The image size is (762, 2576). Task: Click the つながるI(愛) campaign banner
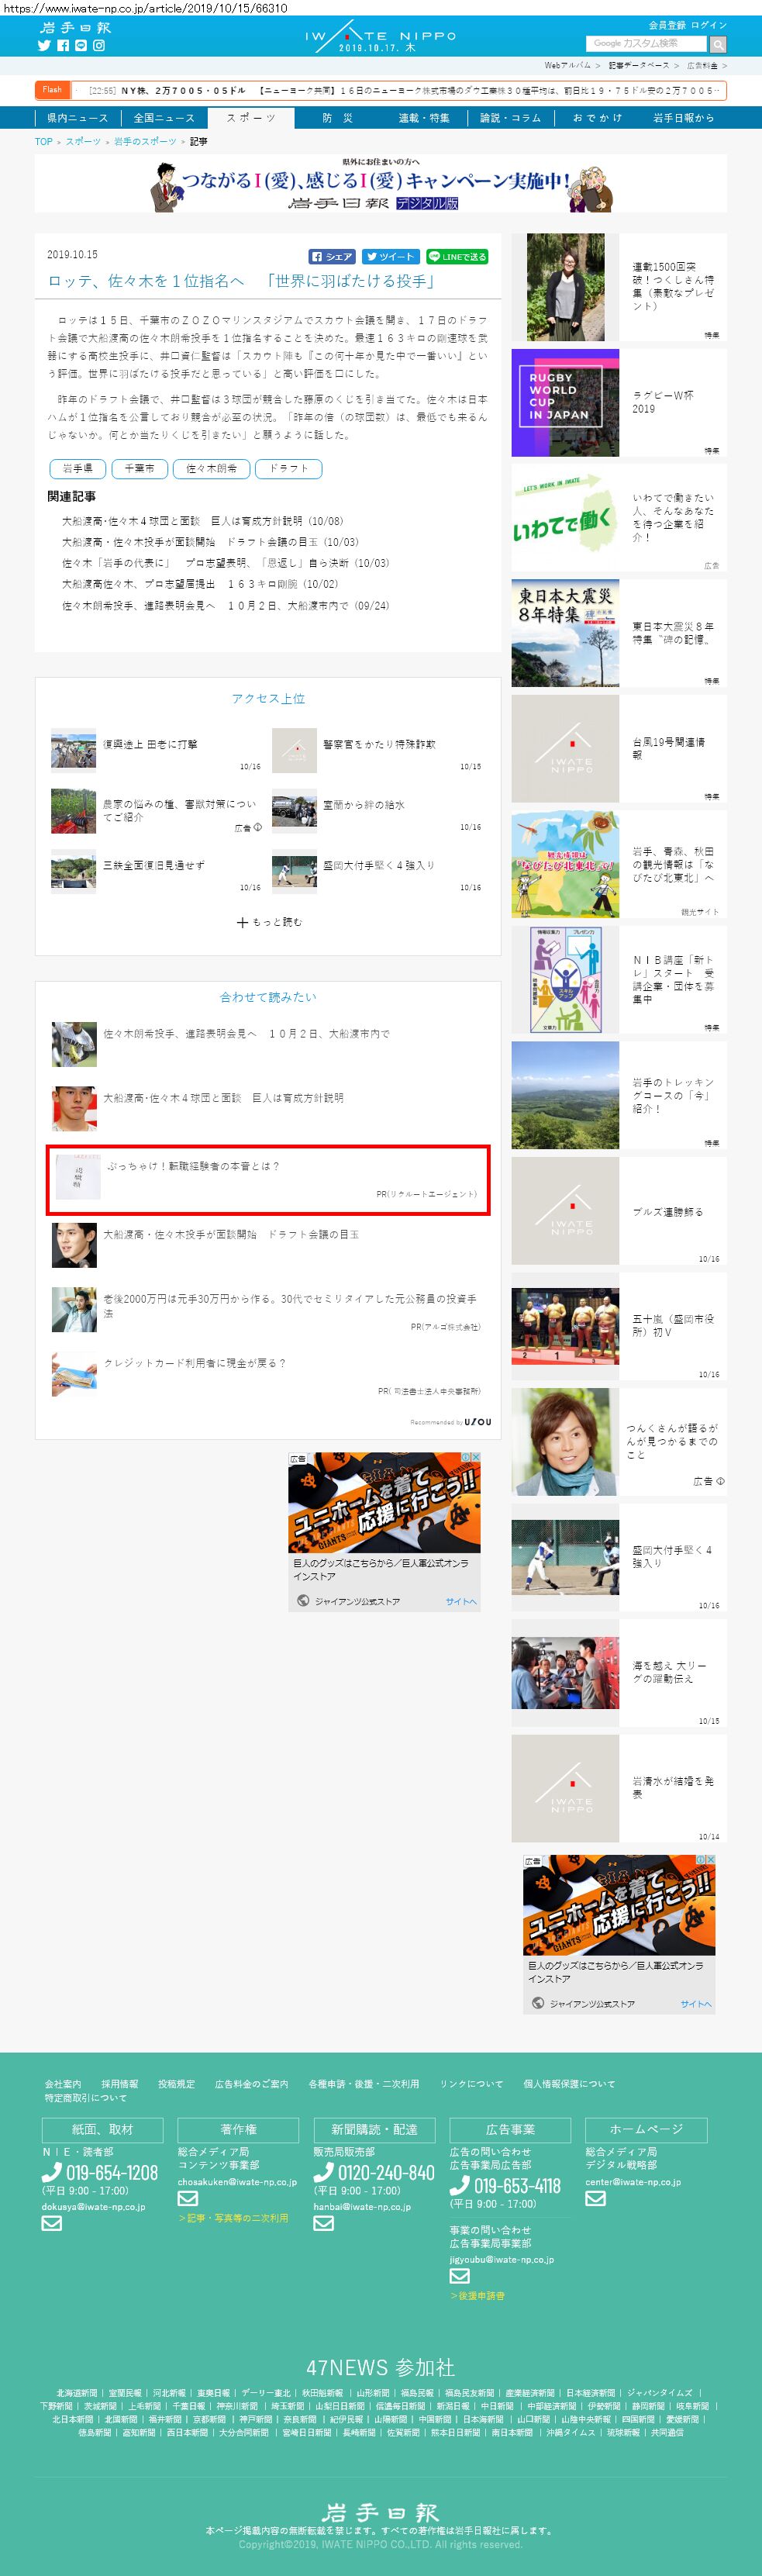(381, 183)
